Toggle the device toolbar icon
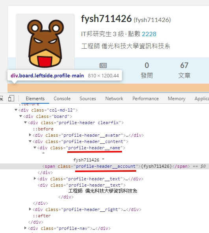Screen dimensions: 209x233 tap(11, 98)
